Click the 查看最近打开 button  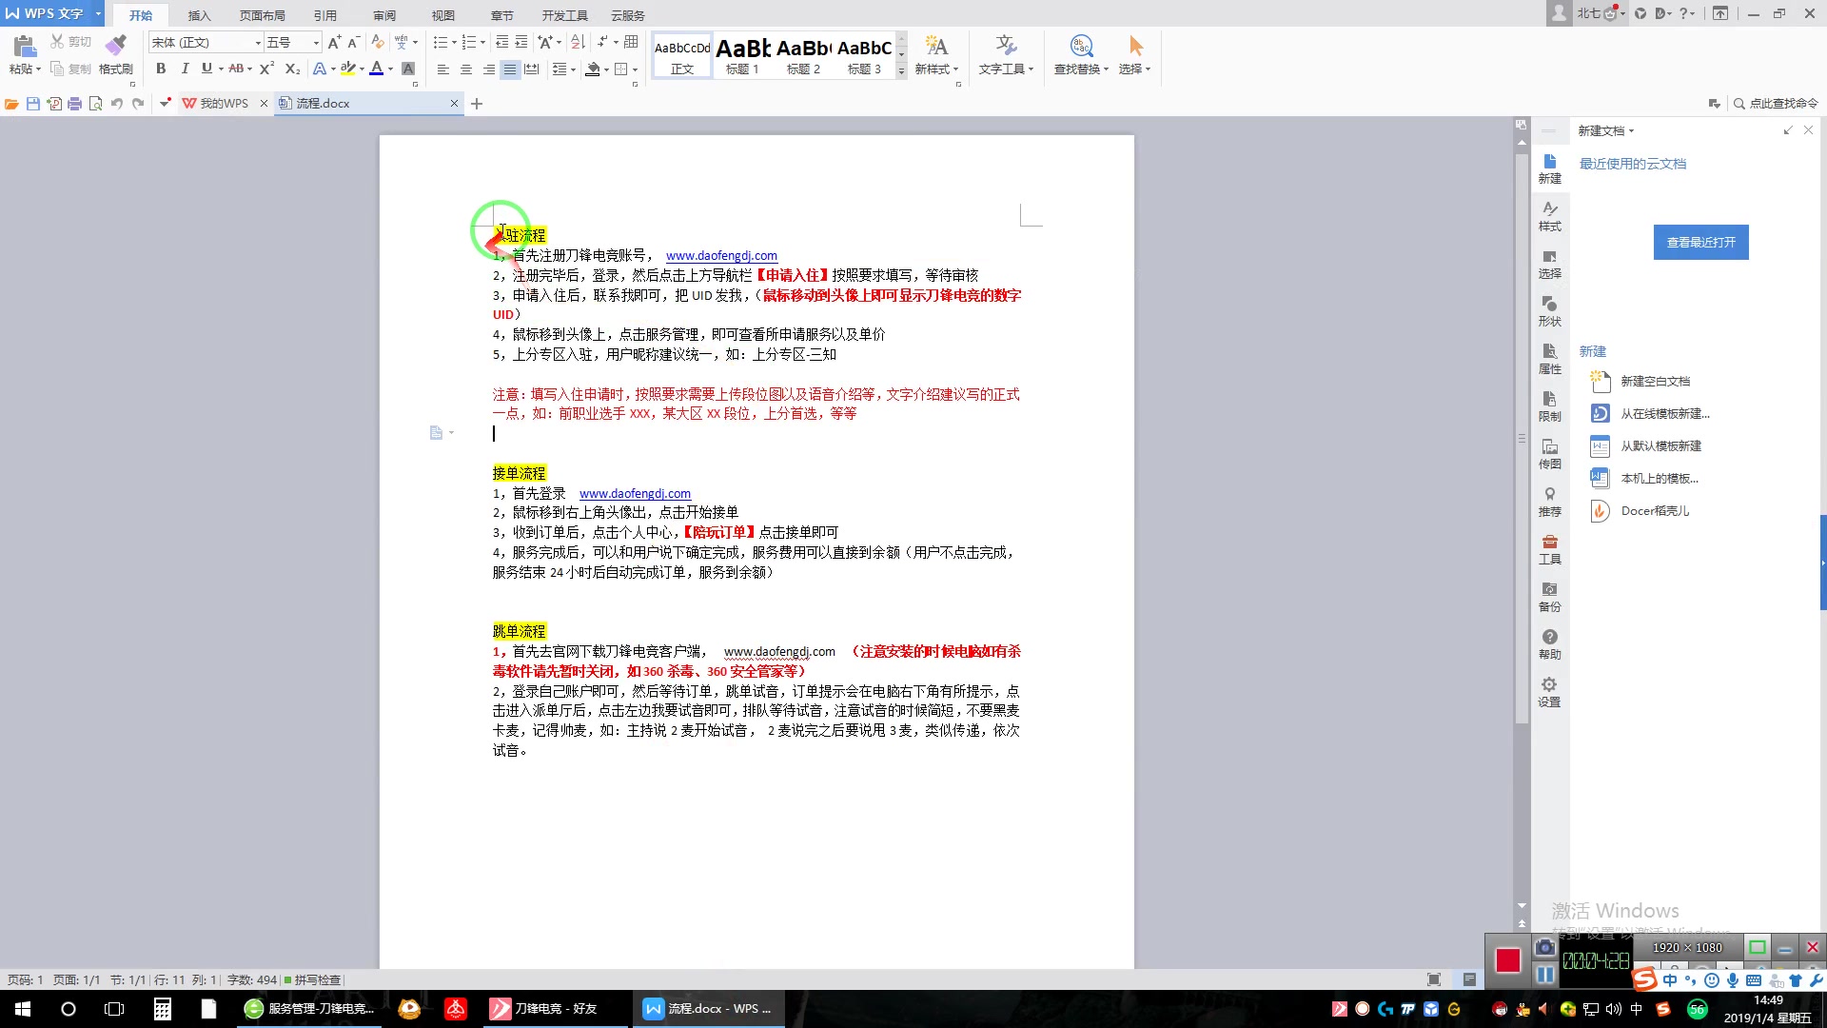click(1700, 242)
